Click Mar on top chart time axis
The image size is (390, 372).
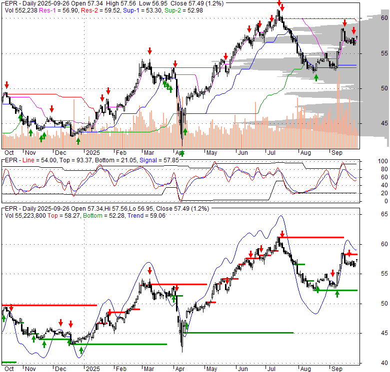coord(148,153)
